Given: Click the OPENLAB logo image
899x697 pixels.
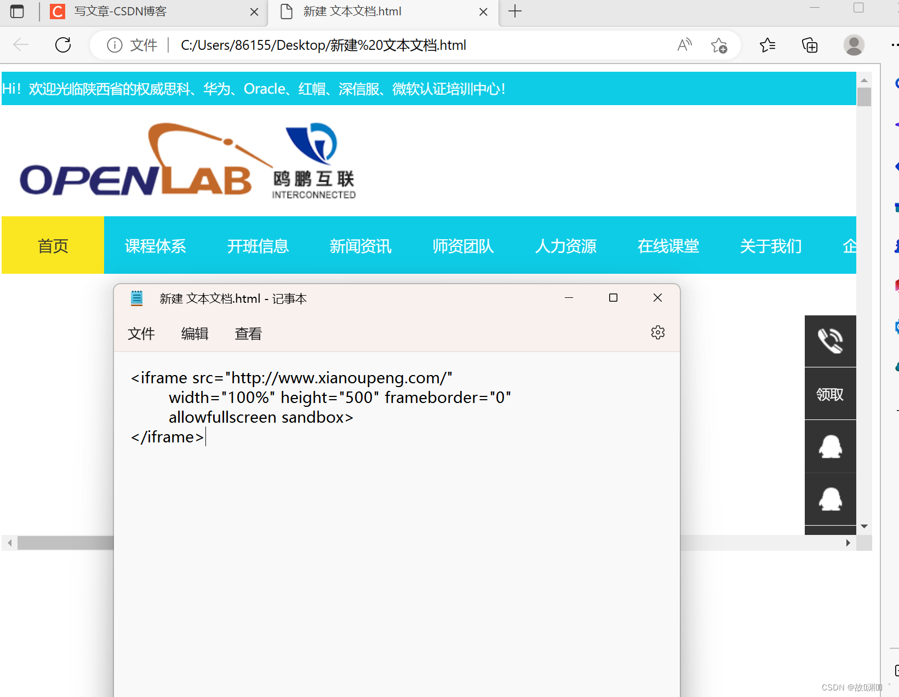Looking at the screenshot, I should [188, 160].
